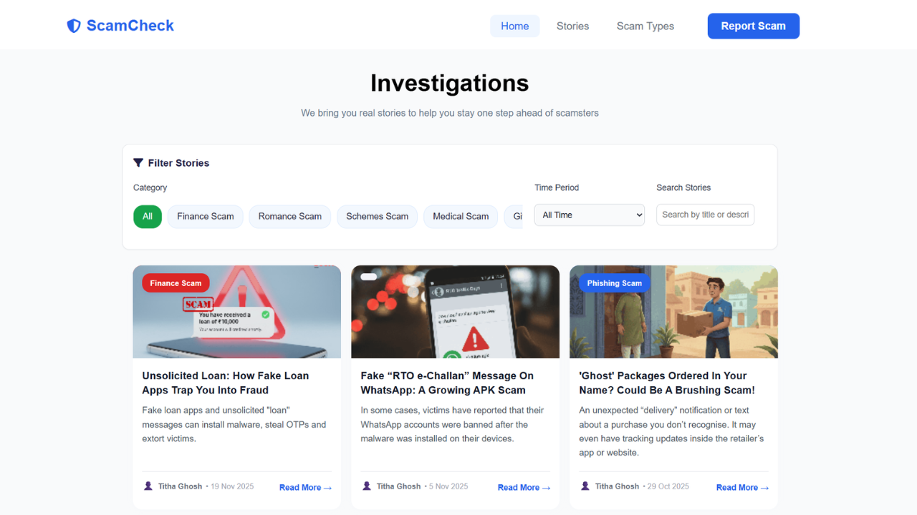
Task: Select the All category filter chip
Action: coord(148,216)
